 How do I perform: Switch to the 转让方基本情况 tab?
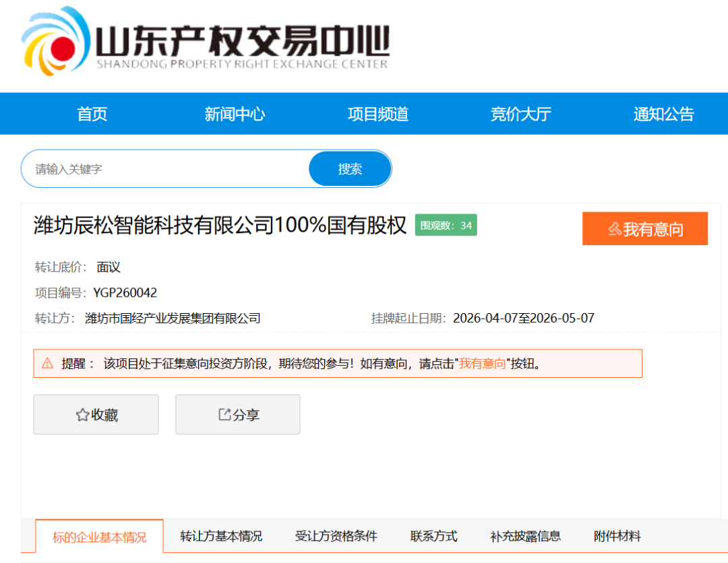coord(222,537)
